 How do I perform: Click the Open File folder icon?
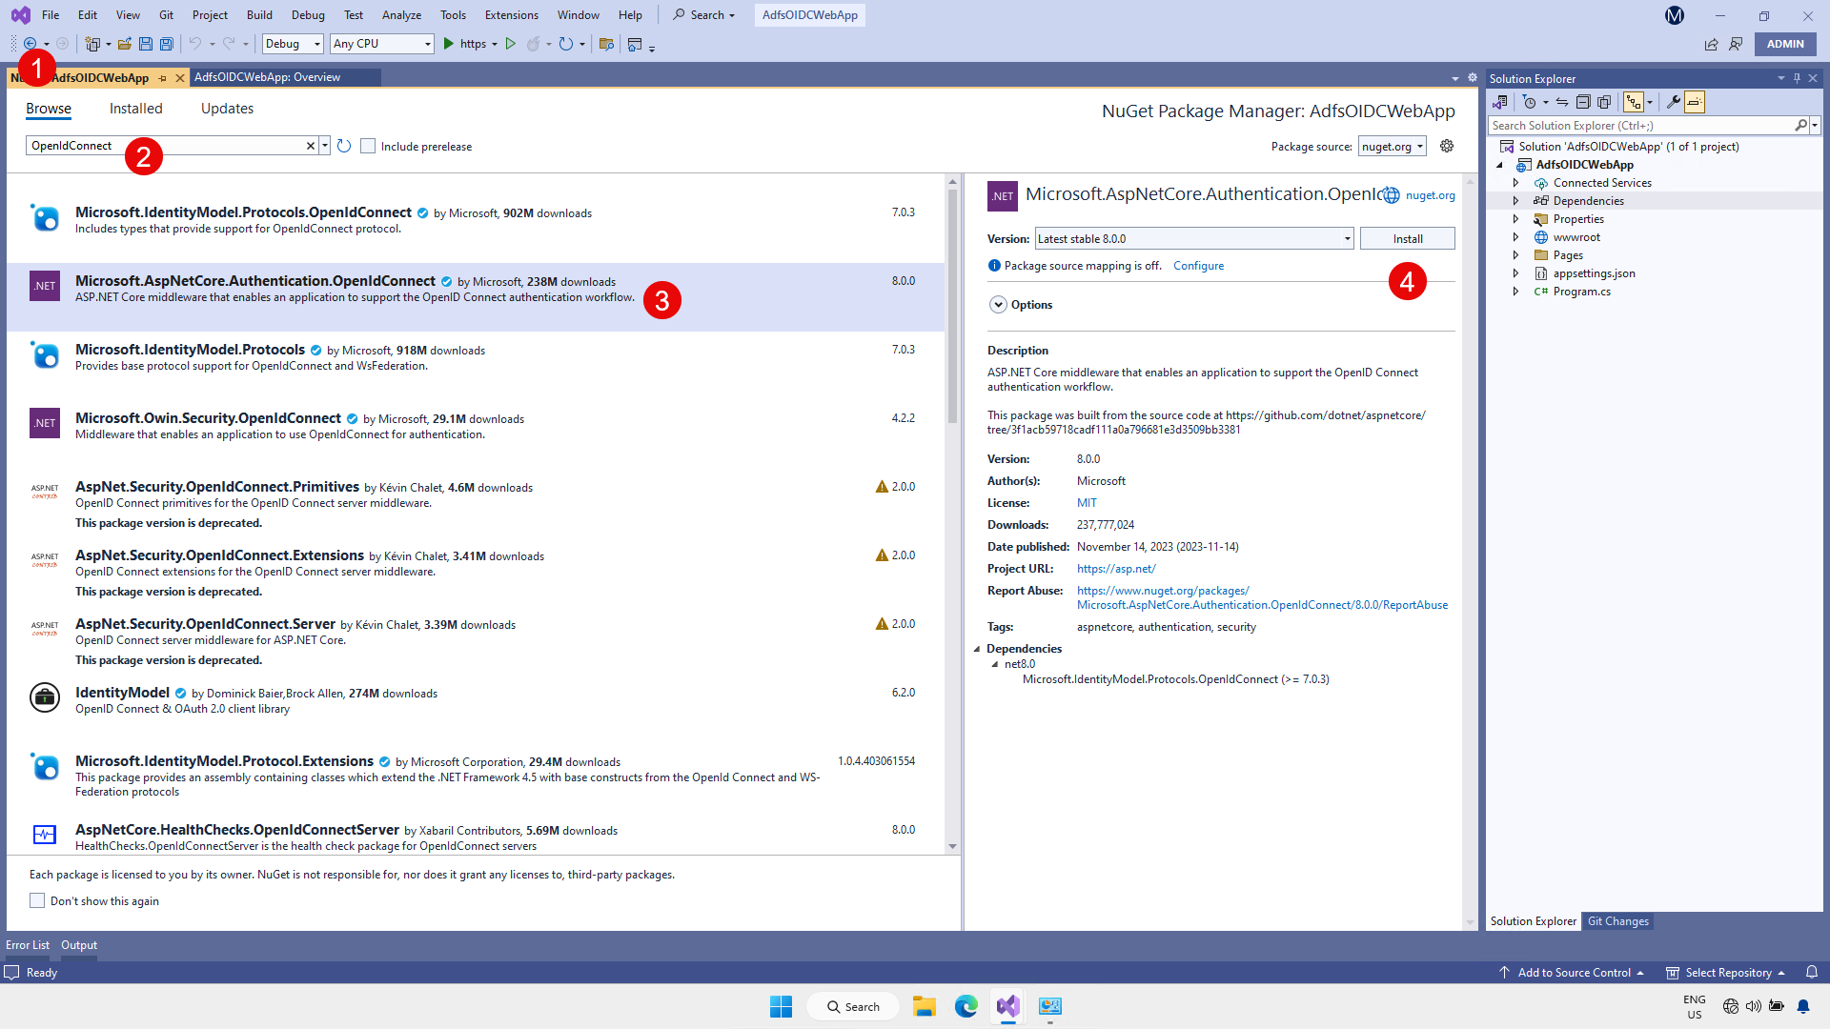(x=124, y=44)
